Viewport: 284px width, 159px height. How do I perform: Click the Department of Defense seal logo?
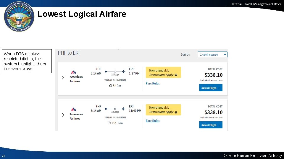19,18
